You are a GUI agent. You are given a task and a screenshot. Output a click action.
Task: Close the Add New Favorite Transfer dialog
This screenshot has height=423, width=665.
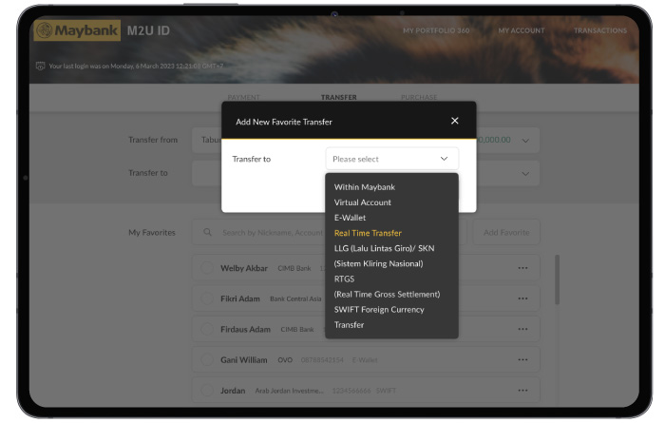click(x=455, y=121)
